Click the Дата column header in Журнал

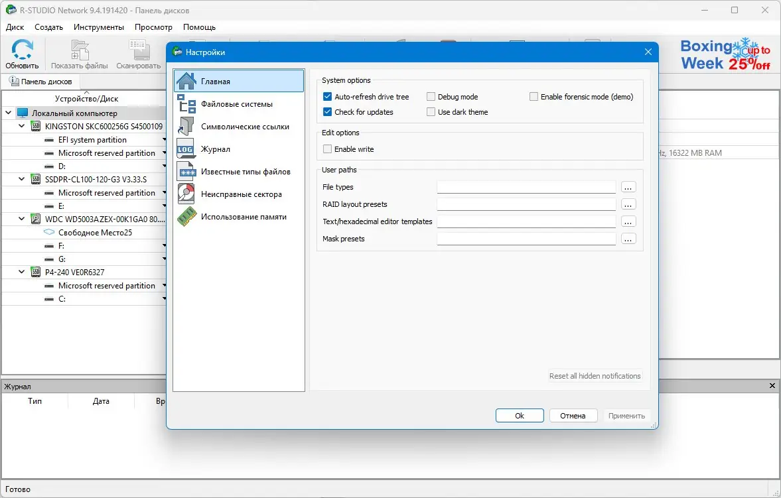(x=101, y=401)
